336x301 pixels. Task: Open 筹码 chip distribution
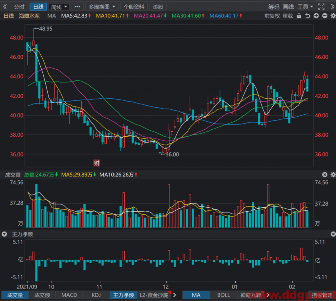[x=274, y=7]
